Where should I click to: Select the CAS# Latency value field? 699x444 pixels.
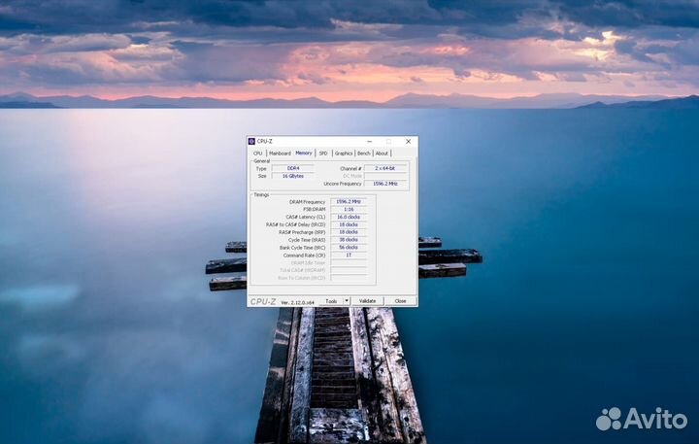coord(349,217)
